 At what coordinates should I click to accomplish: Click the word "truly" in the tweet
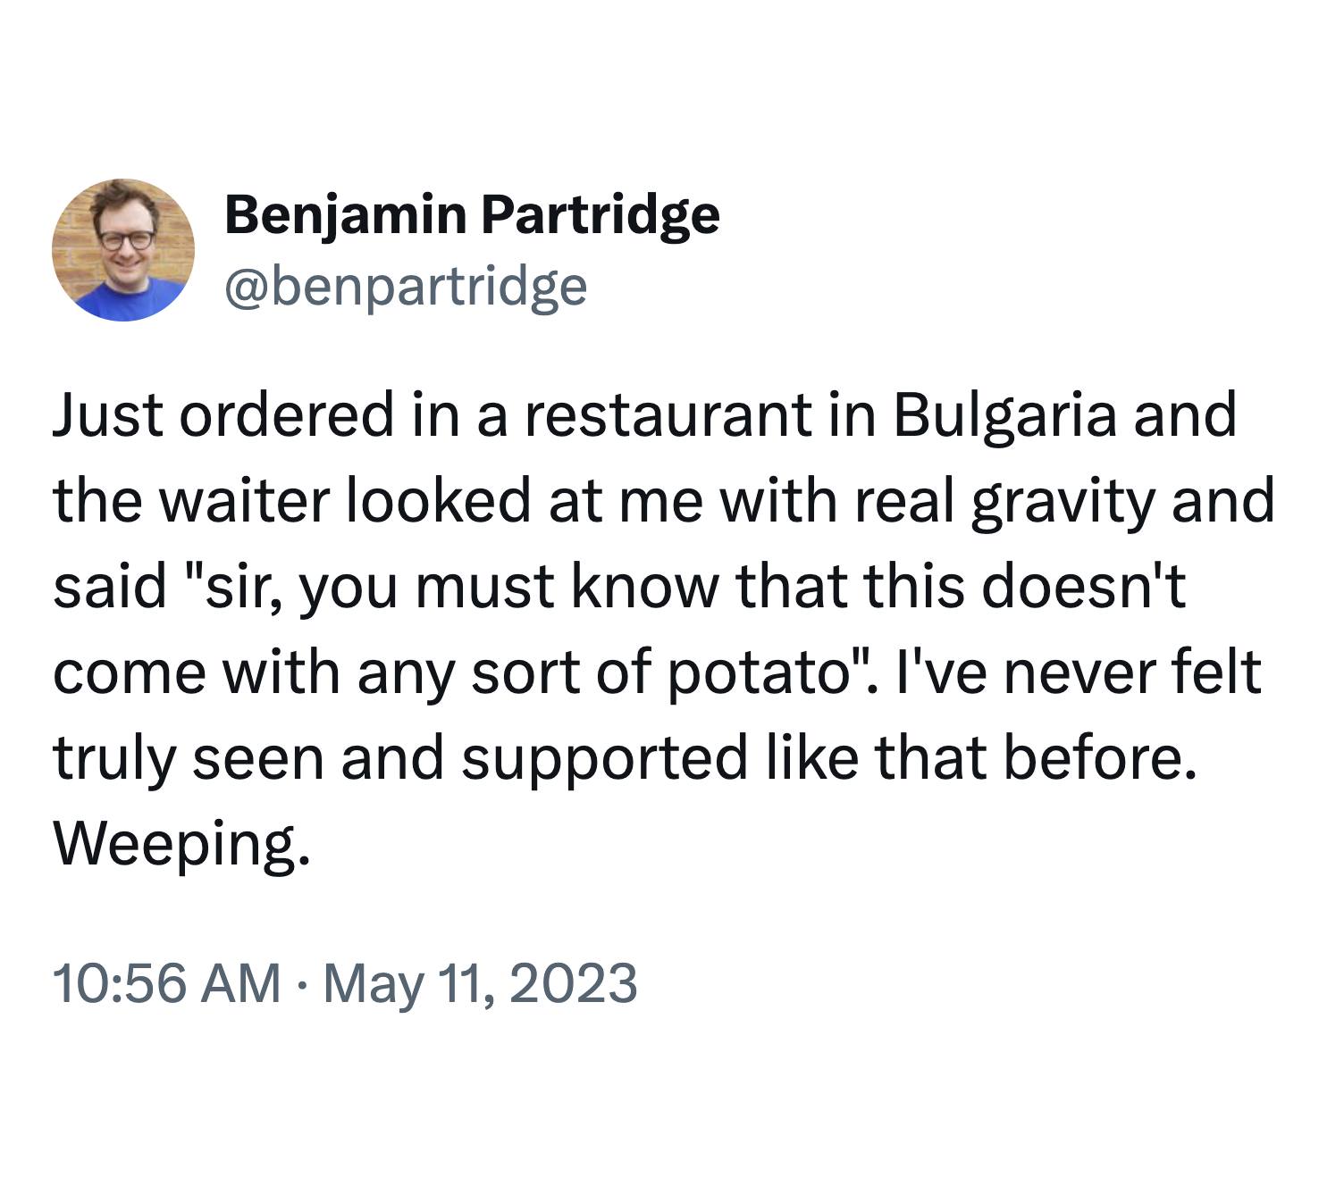(113, 759)
